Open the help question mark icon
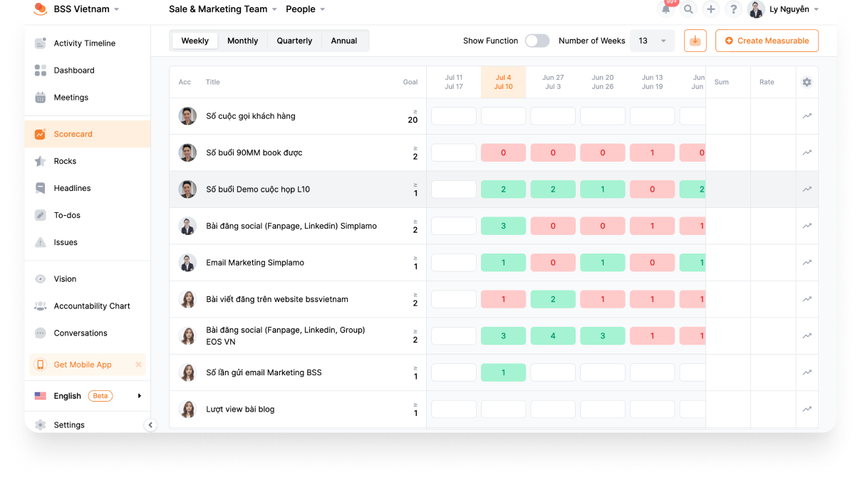 pos(733,9)
